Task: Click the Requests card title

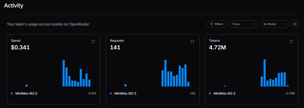Action: coord(117,41)
